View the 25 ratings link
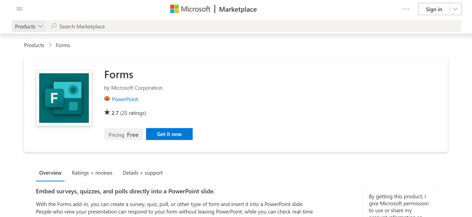This screenshot has width=472, height=217. 133,113
